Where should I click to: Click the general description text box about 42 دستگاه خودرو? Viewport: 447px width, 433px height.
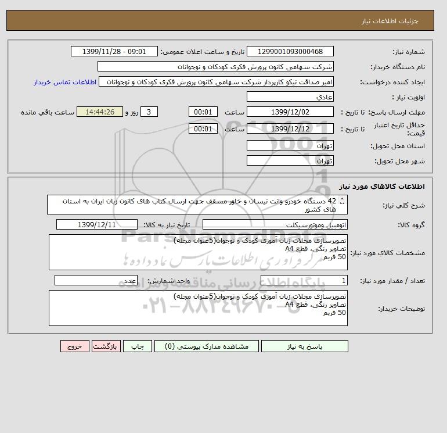click(197, 205)
